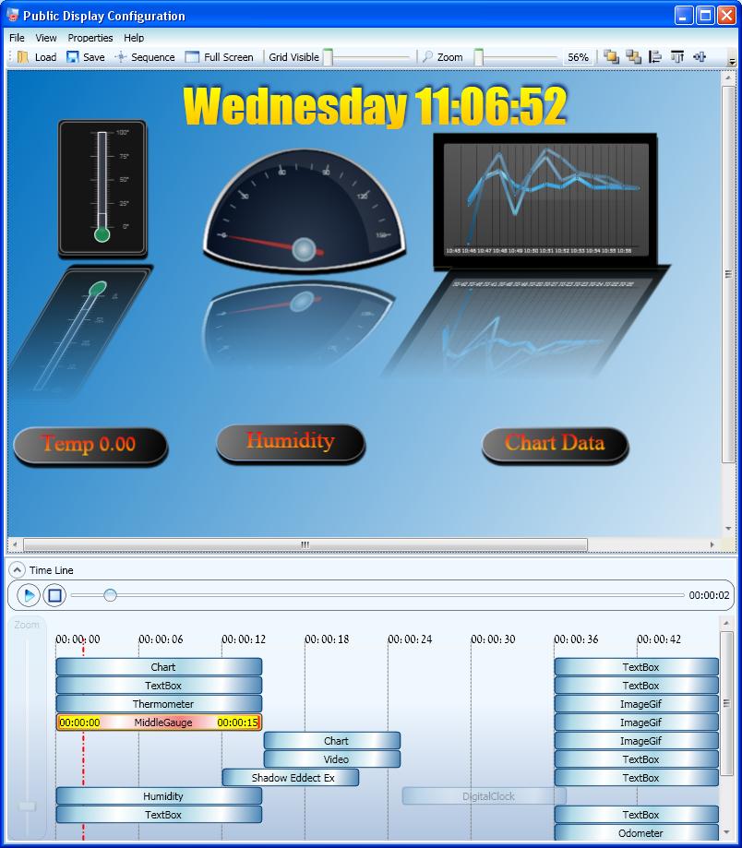Click the Humidity button on the canvas
This screenshot has height=848, width=742.
coord(290,440)
